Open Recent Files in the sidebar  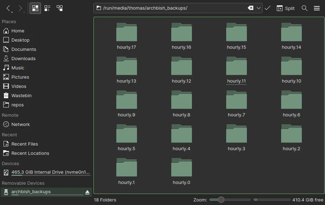[x=25, y=144]
